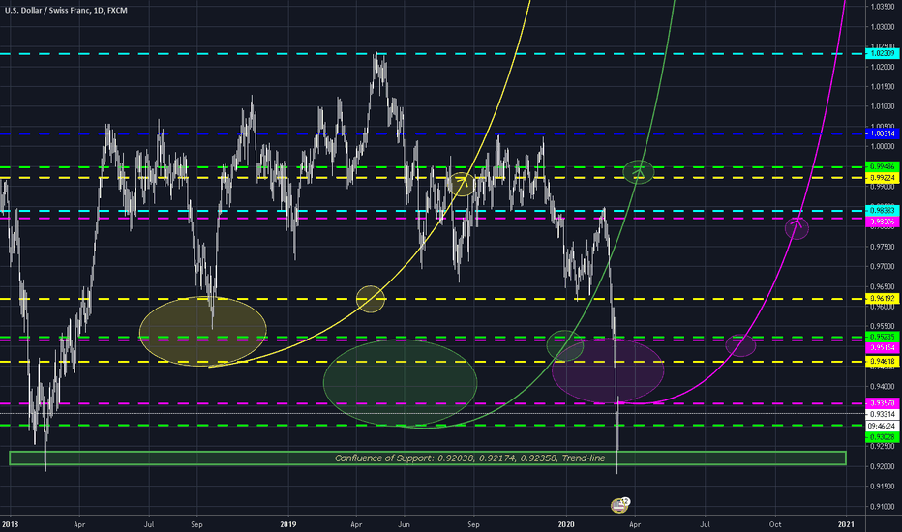Select the large magenta ellipse near 2020
This screenshot has width=902, height=532.
608,370
